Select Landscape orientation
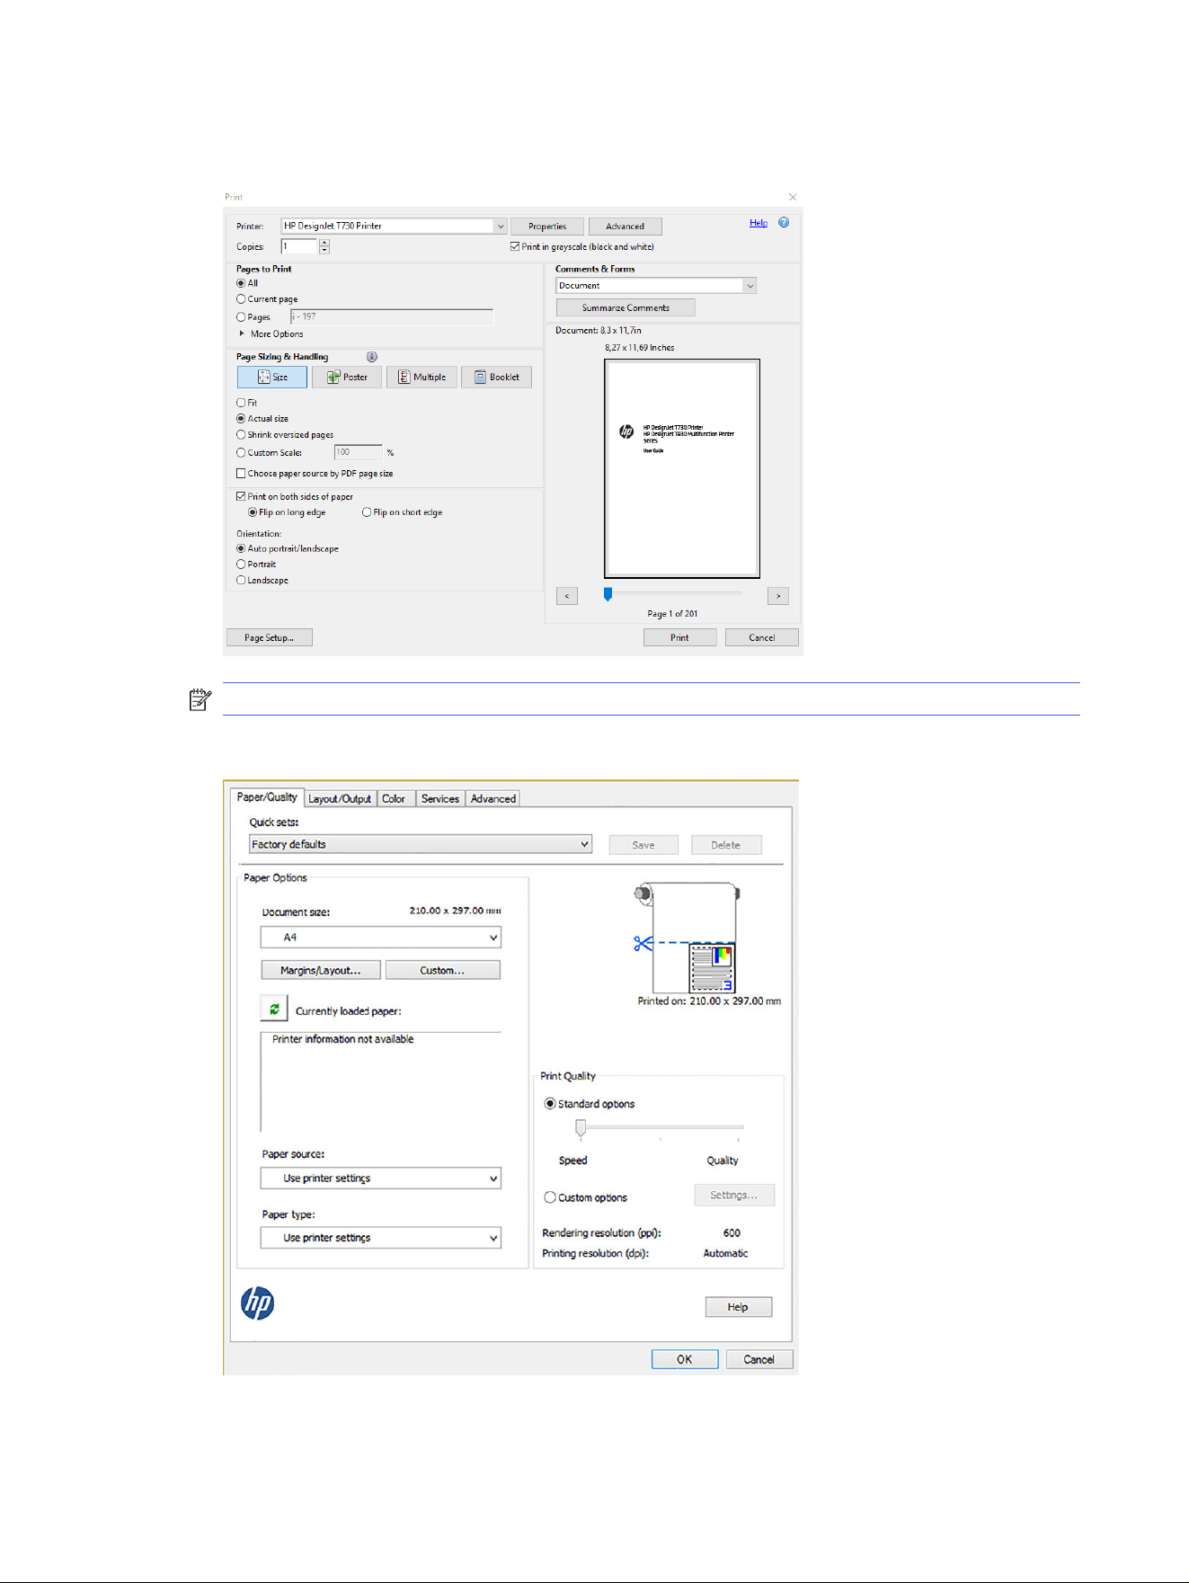 tap(241, 581)
